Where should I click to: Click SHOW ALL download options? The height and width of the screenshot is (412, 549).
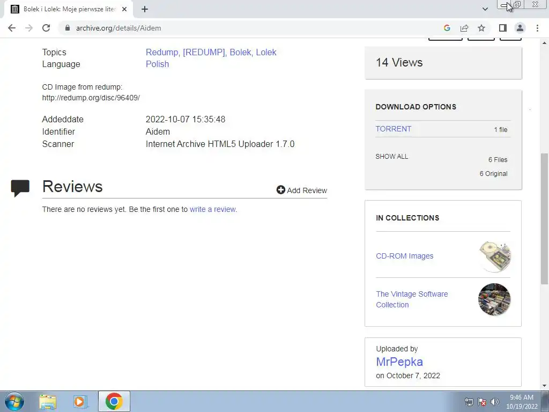392,157
